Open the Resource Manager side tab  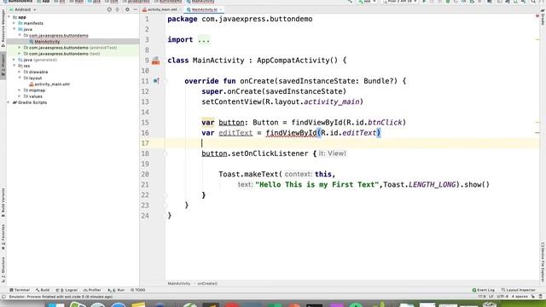pos(3,28)
